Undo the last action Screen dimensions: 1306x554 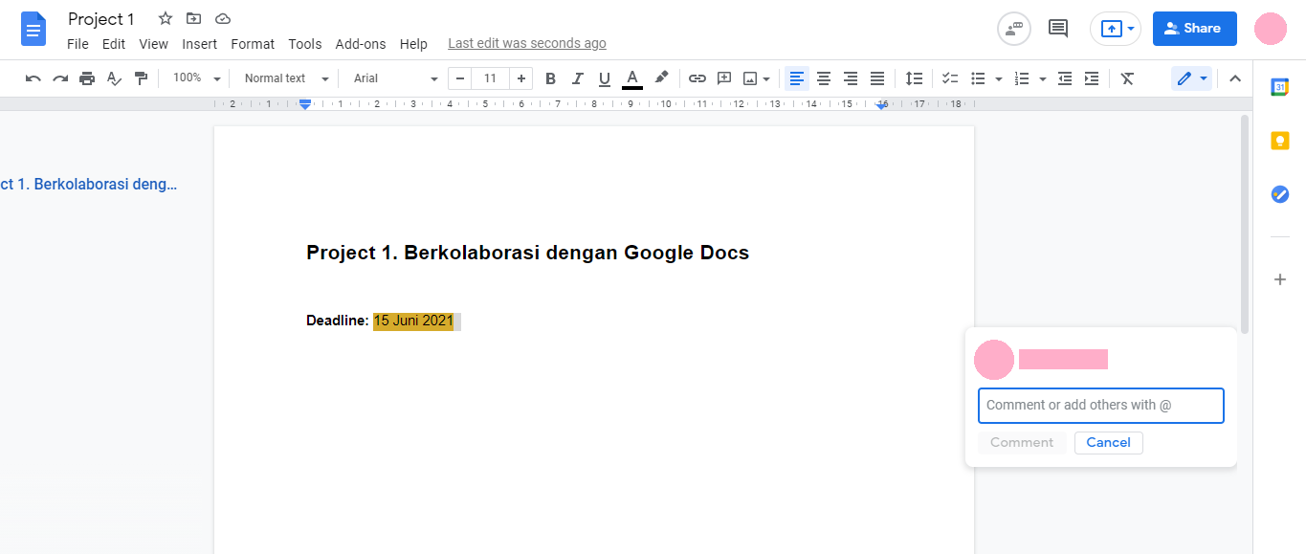[33, 78]
